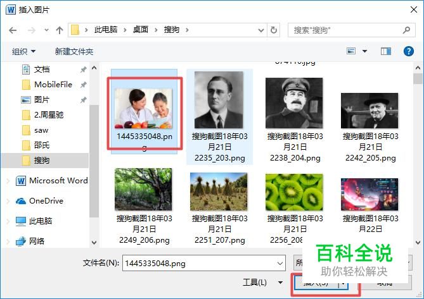Select 搜狗 folder in sidebar
Viewport: 424px width, 299px height.
(45, 161)
